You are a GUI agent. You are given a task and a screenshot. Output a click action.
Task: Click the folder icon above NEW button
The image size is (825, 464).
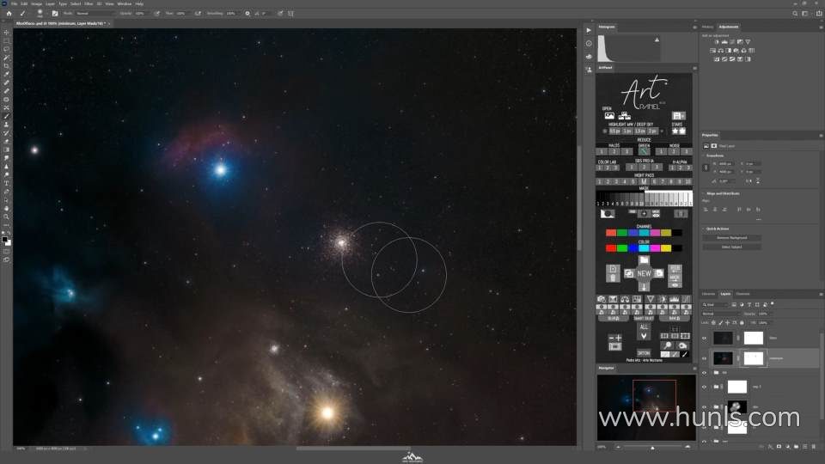coord(644,260)
